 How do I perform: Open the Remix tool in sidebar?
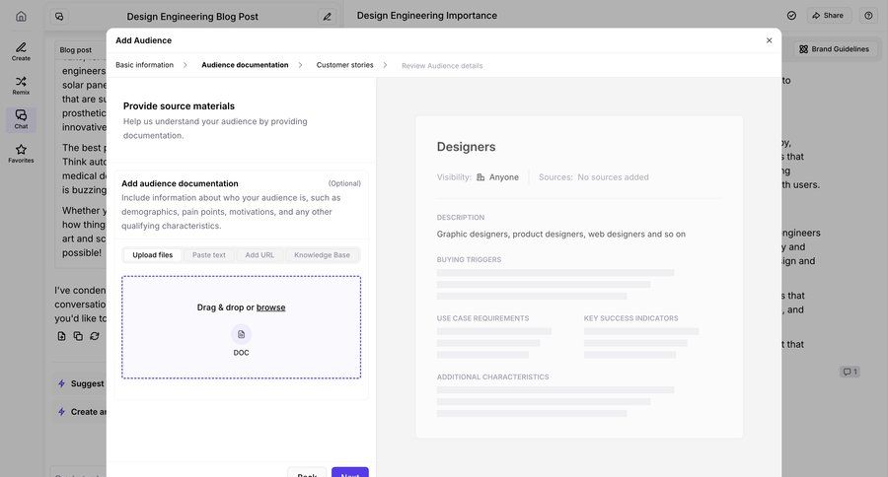click(x=21, y=86)
